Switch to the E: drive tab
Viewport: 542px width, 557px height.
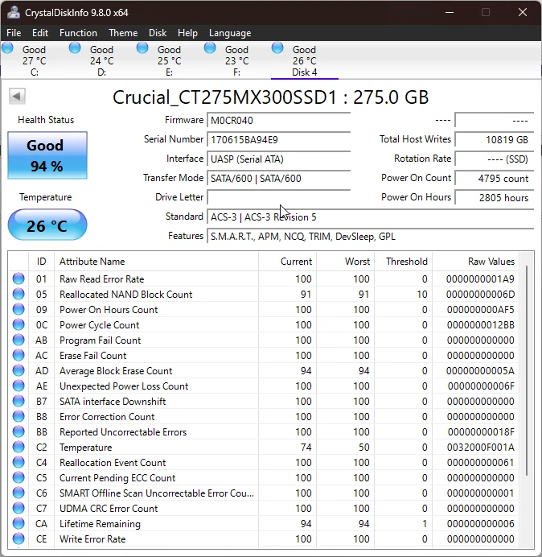[x=169, y=60]
